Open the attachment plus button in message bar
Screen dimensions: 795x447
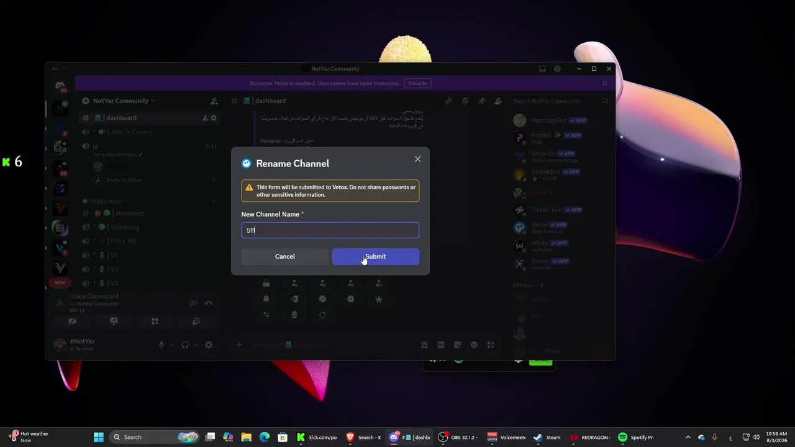pos(239,345)
